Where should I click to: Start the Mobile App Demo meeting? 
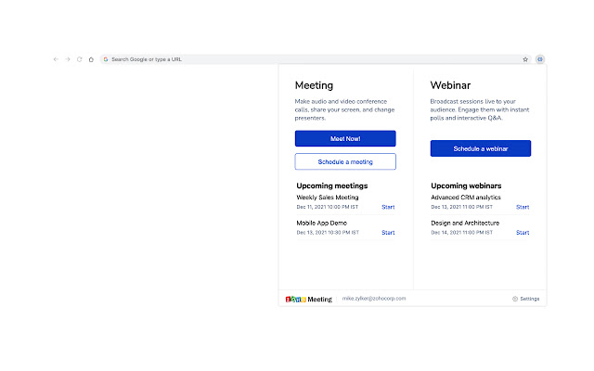pyautogui.click(x=388, y=233)
